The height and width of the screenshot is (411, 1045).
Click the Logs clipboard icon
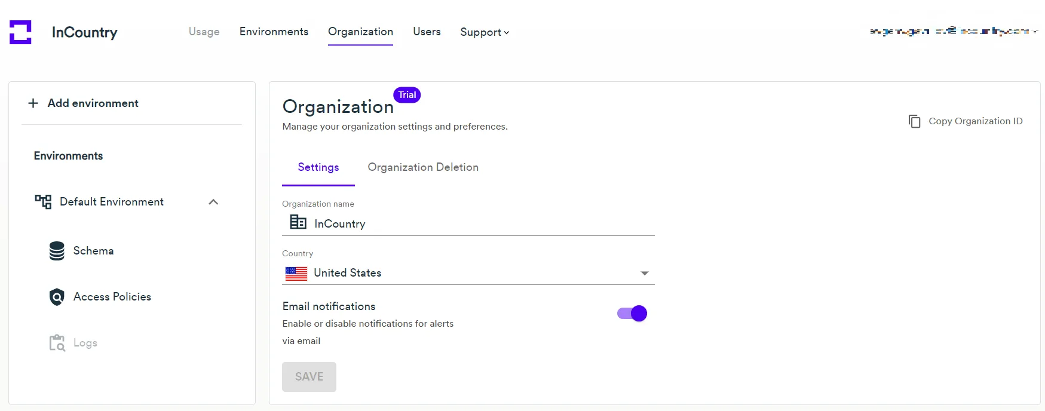pos(57,343)
